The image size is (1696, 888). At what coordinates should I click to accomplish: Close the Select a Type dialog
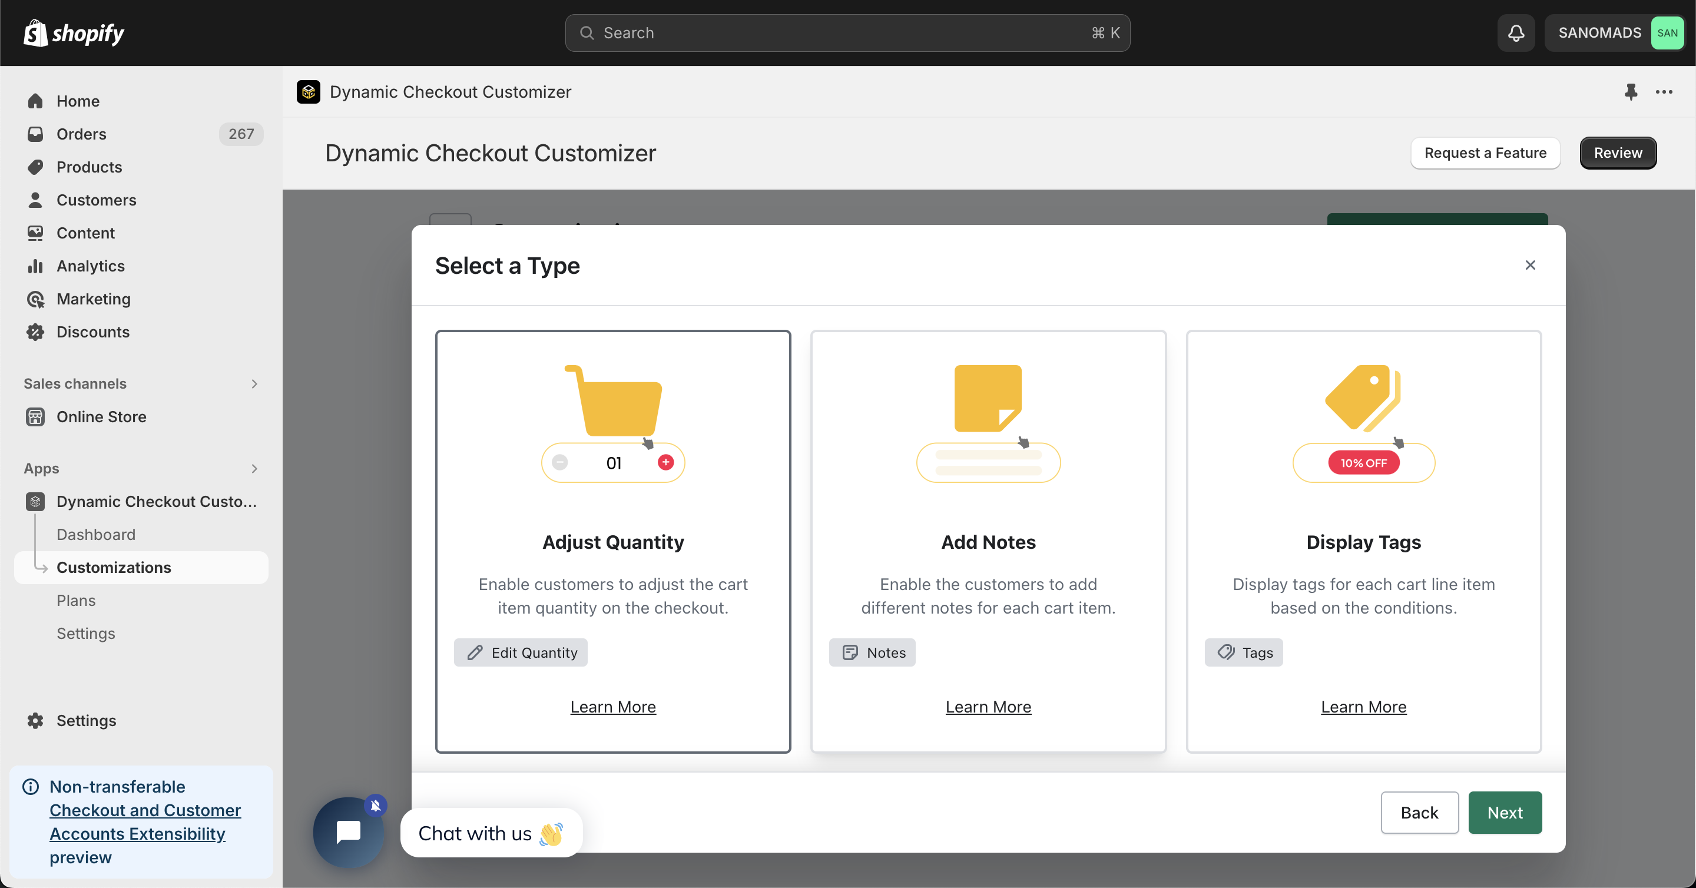coord(1530,264)
